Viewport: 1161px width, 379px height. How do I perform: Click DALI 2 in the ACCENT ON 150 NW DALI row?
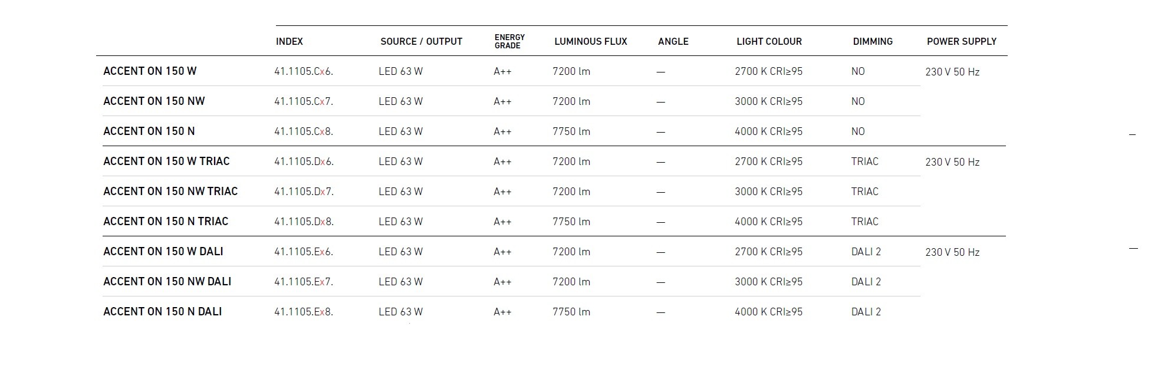[x=866, y=282]
